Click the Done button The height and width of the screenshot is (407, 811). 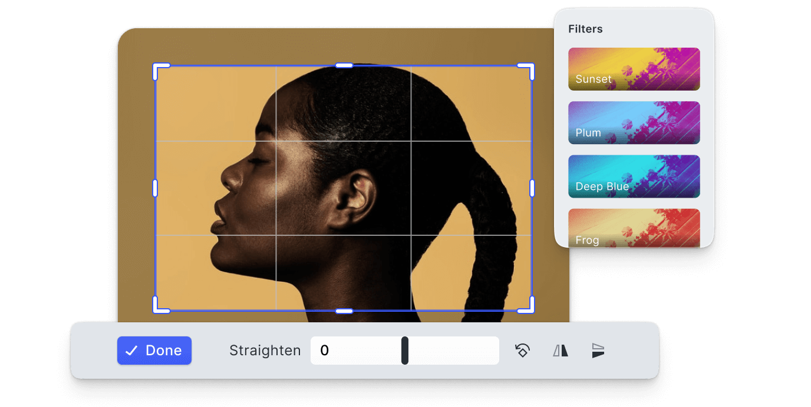tap(154, 350)
